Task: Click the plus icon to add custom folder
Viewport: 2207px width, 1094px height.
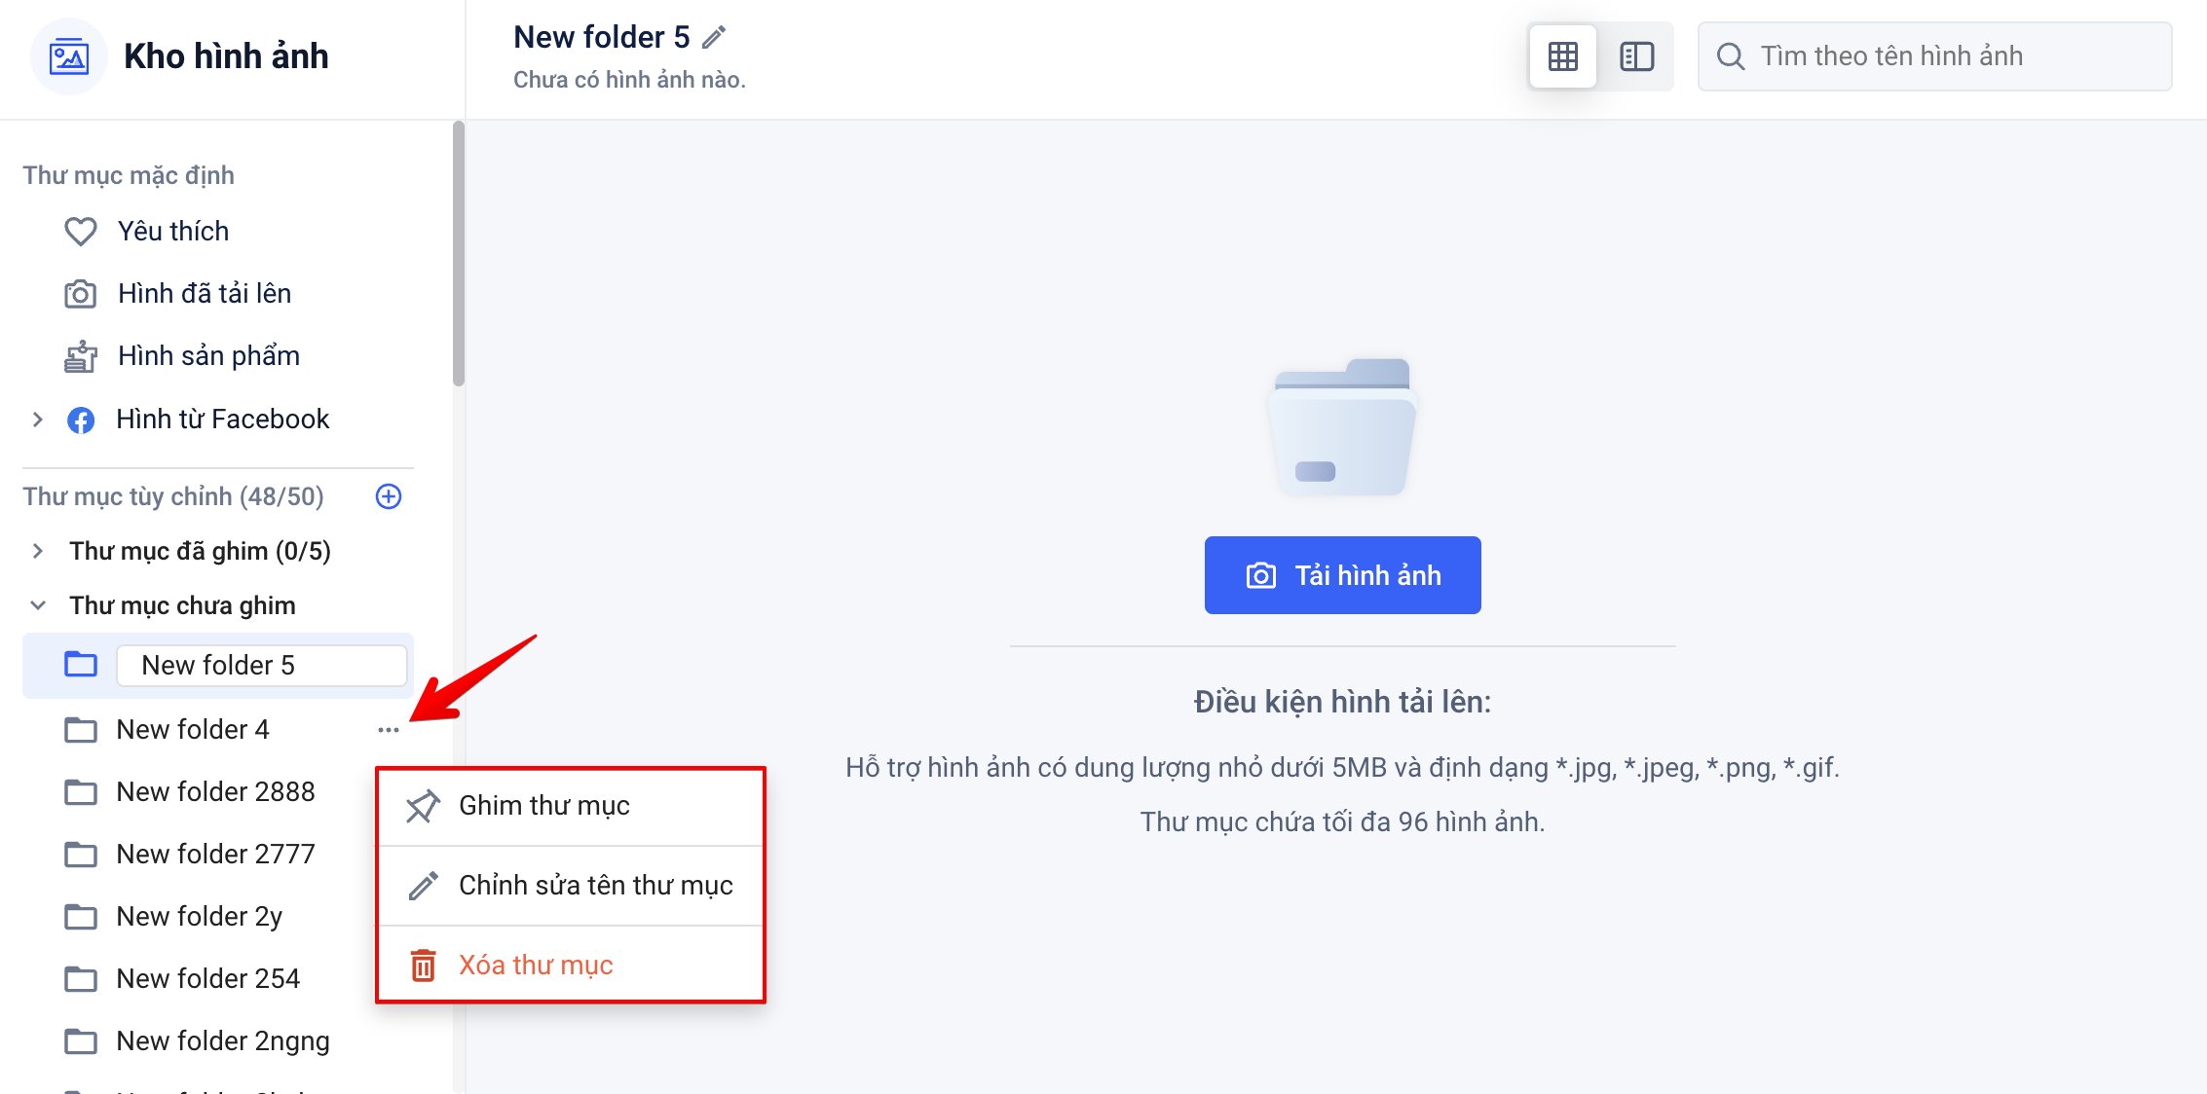Action: click(389, 496)
